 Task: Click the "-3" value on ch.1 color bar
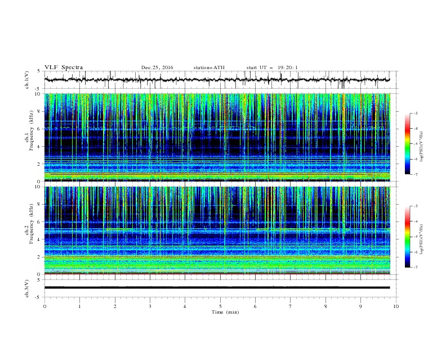416,113
